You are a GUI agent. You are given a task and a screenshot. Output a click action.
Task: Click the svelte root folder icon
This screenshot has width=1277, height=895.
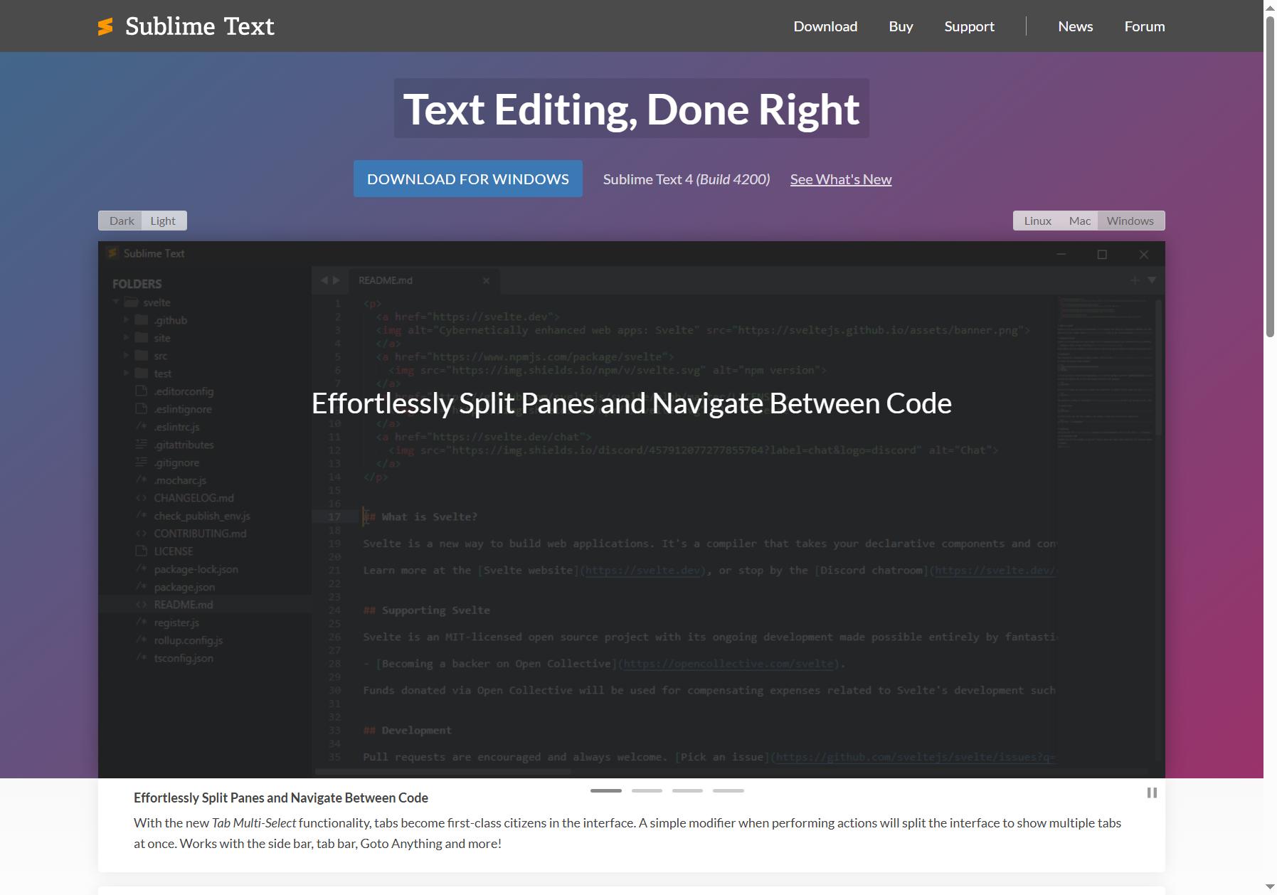coord(131,302)
